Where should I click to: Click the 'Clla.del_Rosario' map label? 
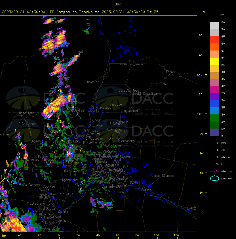click(134, 64)
